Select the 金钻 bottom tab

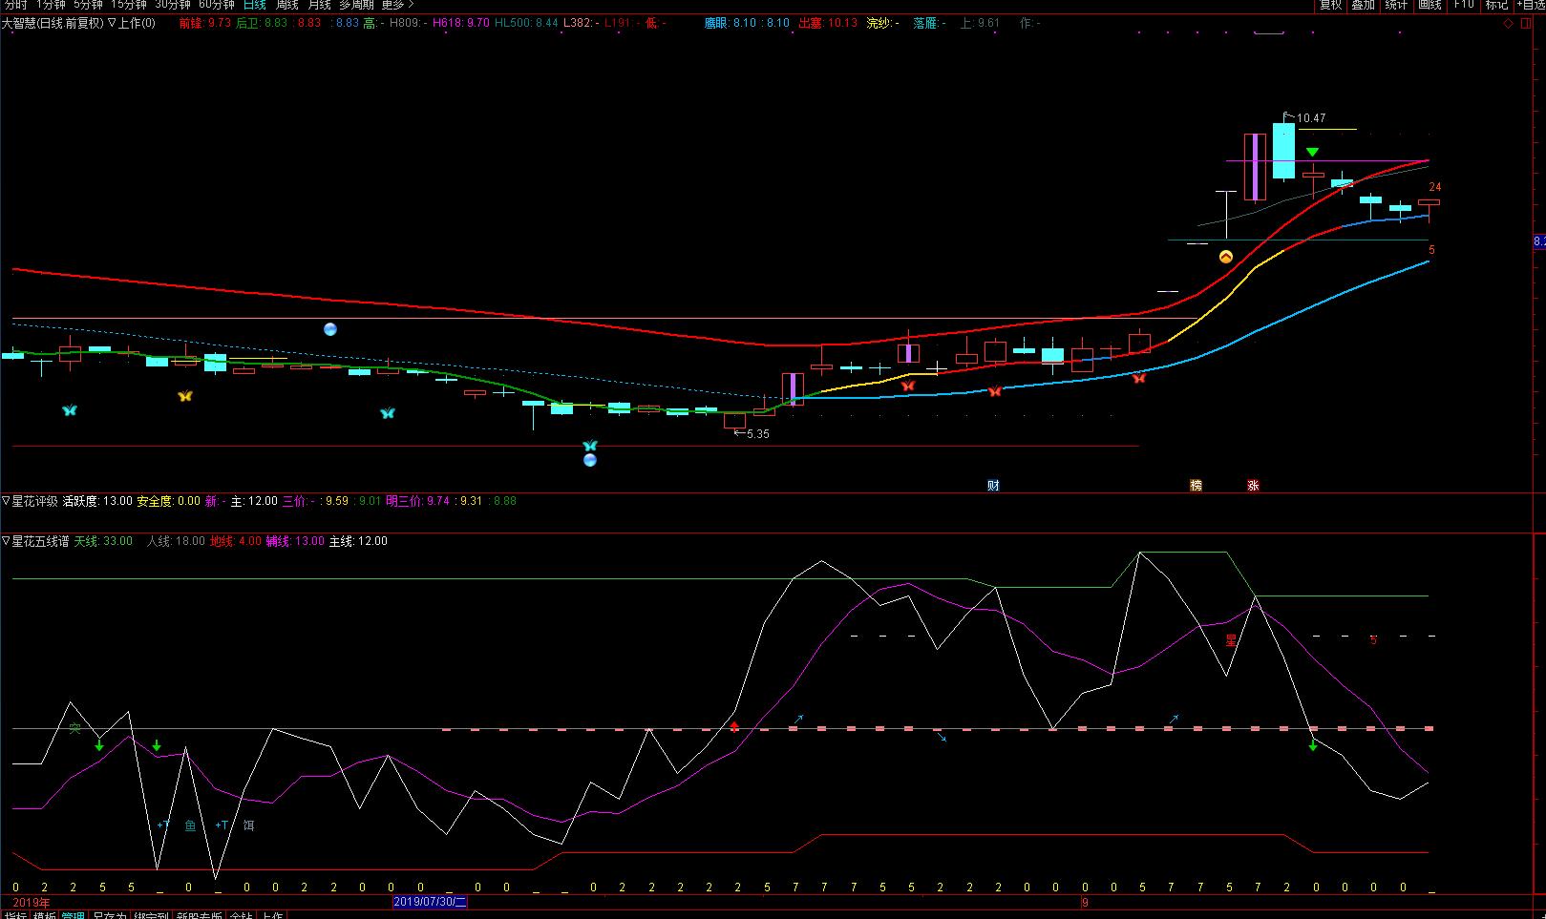click(x=242, y=915)
